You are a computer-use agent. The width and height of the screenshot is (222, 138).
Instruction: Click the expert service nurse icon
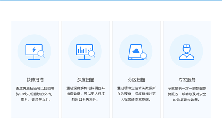click(x=186, y=52)
